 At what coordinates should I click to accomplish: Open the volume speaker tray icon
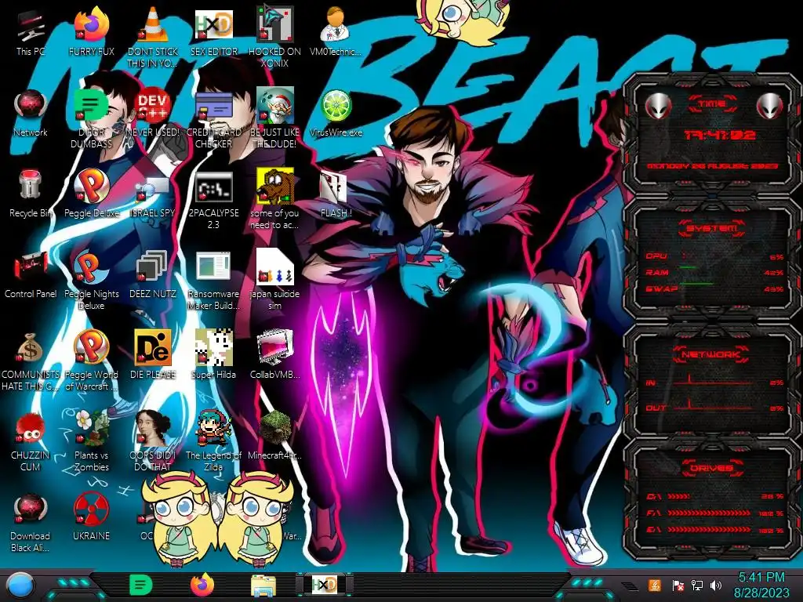(x=716, y=585)
